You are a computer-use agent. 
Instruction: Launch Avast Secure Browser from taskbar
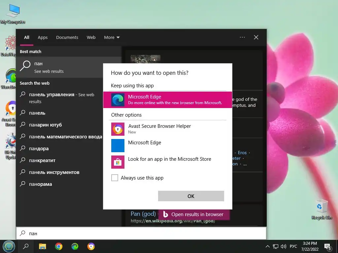click(x=91, y=246)
